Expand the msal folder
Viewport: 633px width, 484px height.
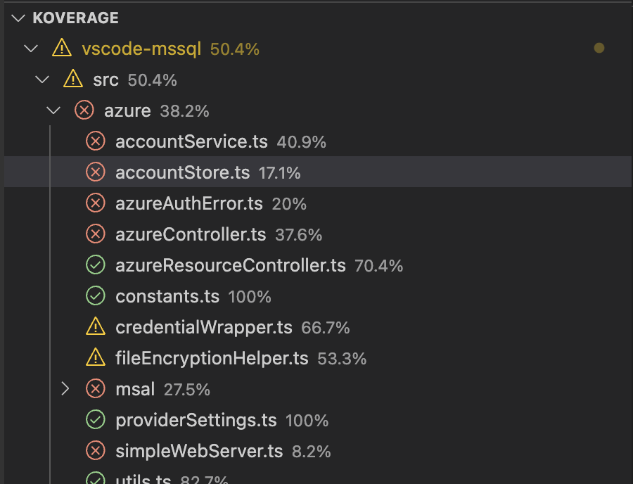(65, 389)
